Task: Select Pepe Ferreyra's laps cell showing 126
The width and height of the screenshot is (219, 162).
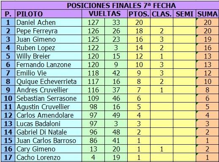Action: coord(93,31)
